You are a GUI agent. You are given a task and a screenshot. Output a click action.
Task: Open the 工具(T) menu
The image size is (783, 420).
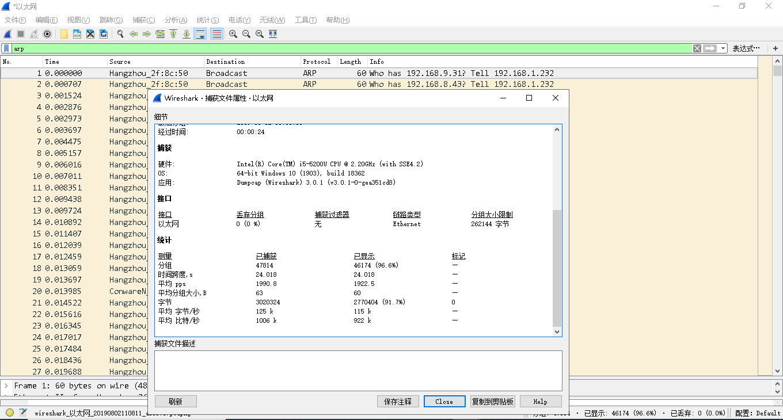tap(306, 20)
